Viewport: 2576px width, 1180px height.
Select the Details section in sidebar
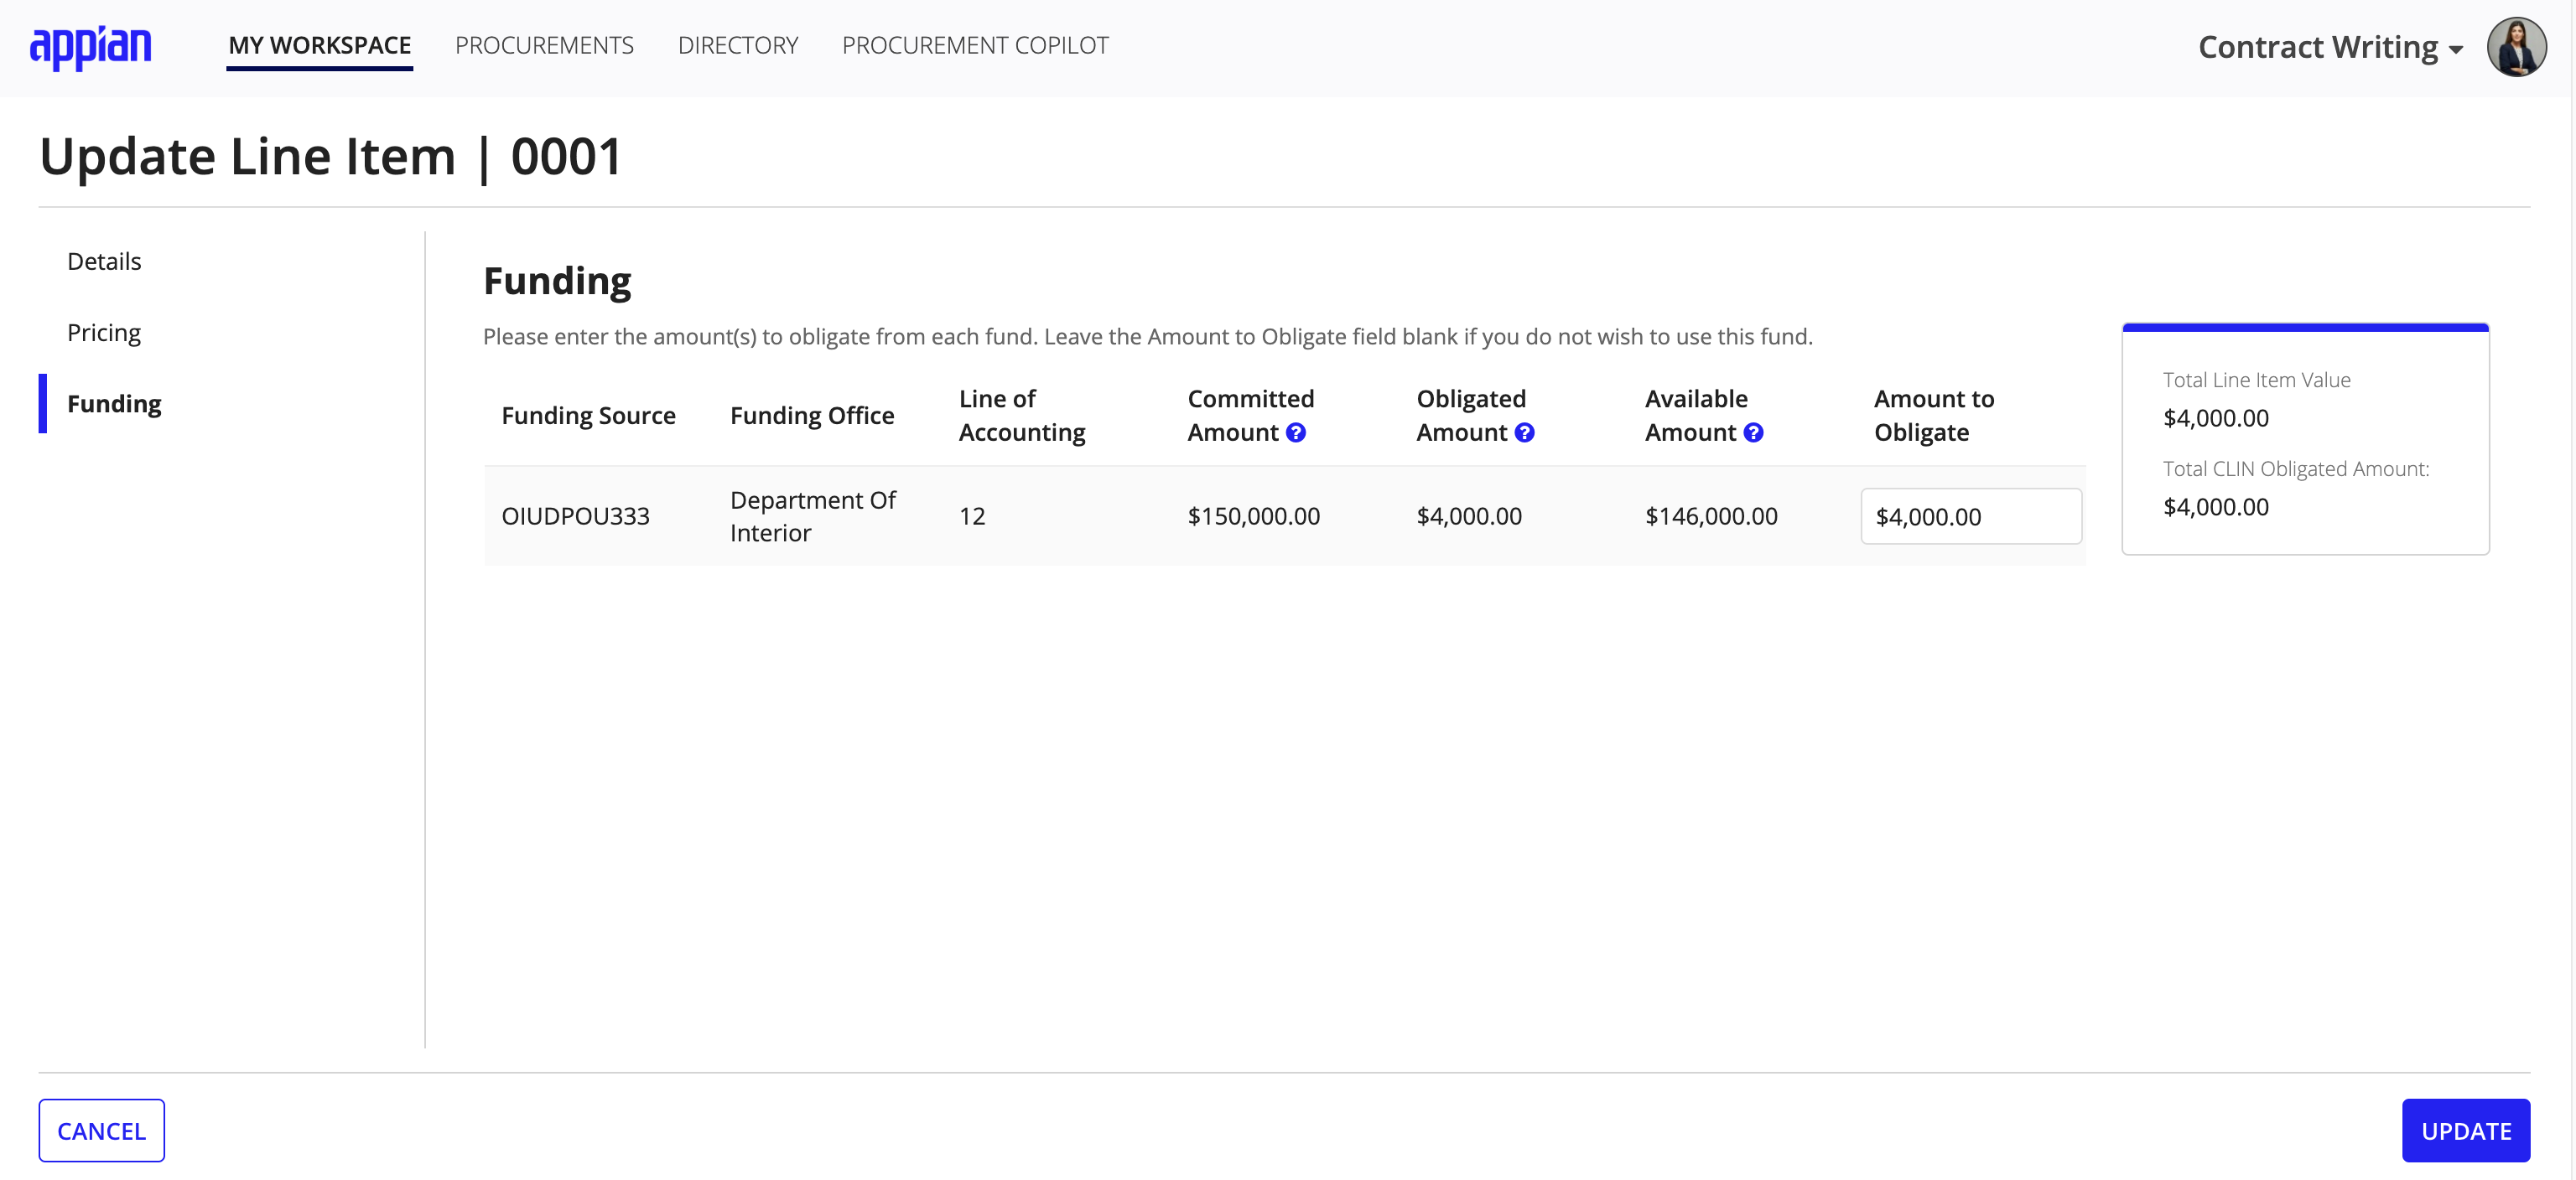pyautogui.click(x=104, y=261)
